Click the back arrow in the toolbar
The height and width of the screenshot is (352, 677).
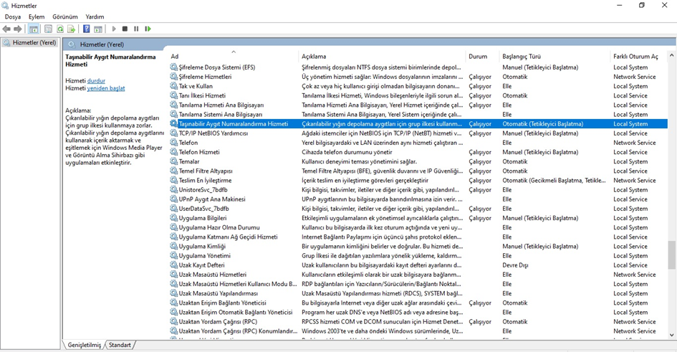point(6,29)
